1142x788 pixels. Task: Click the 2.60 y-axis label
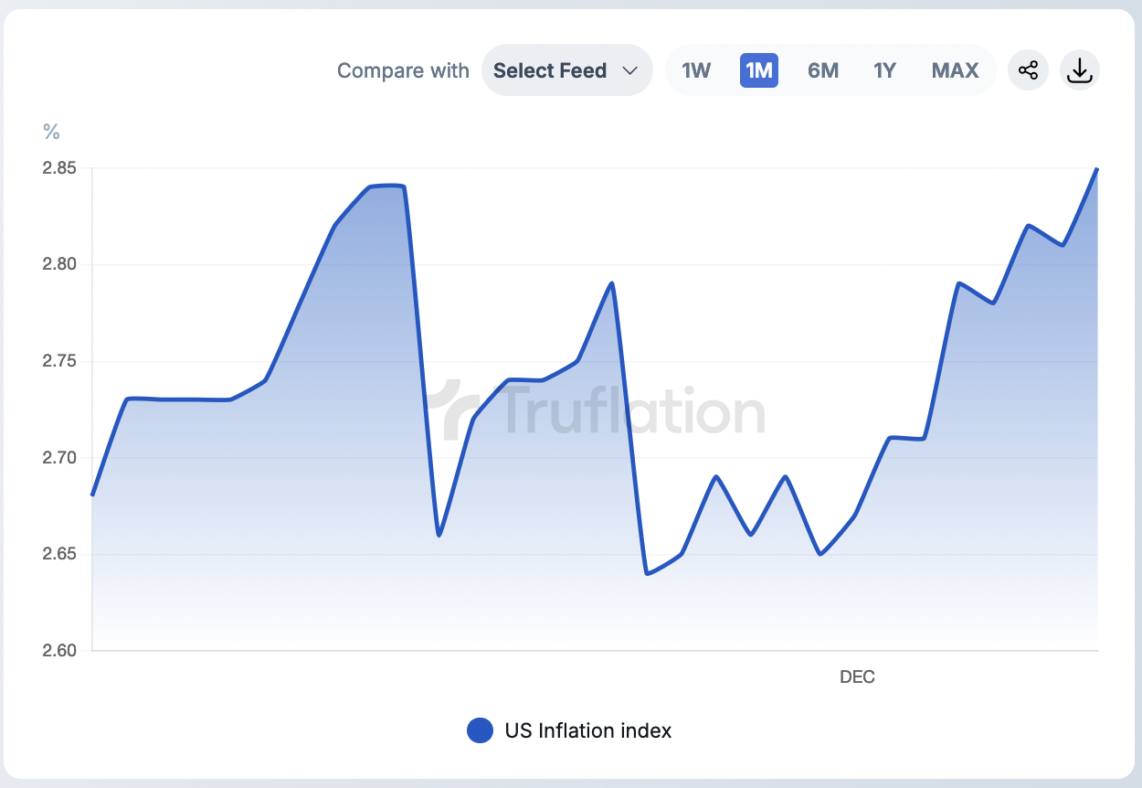click(x=59, y=651)
